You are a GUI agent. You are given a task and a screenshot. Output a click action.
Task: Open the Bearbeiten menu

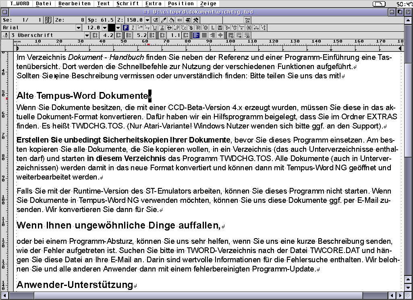pos(75,4)
